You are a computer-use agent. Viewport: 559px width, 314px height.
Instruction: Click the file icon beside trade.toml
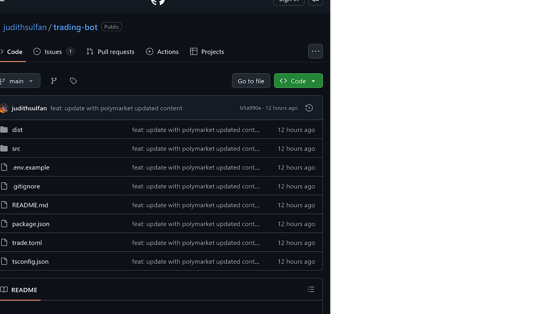[4, 242]
